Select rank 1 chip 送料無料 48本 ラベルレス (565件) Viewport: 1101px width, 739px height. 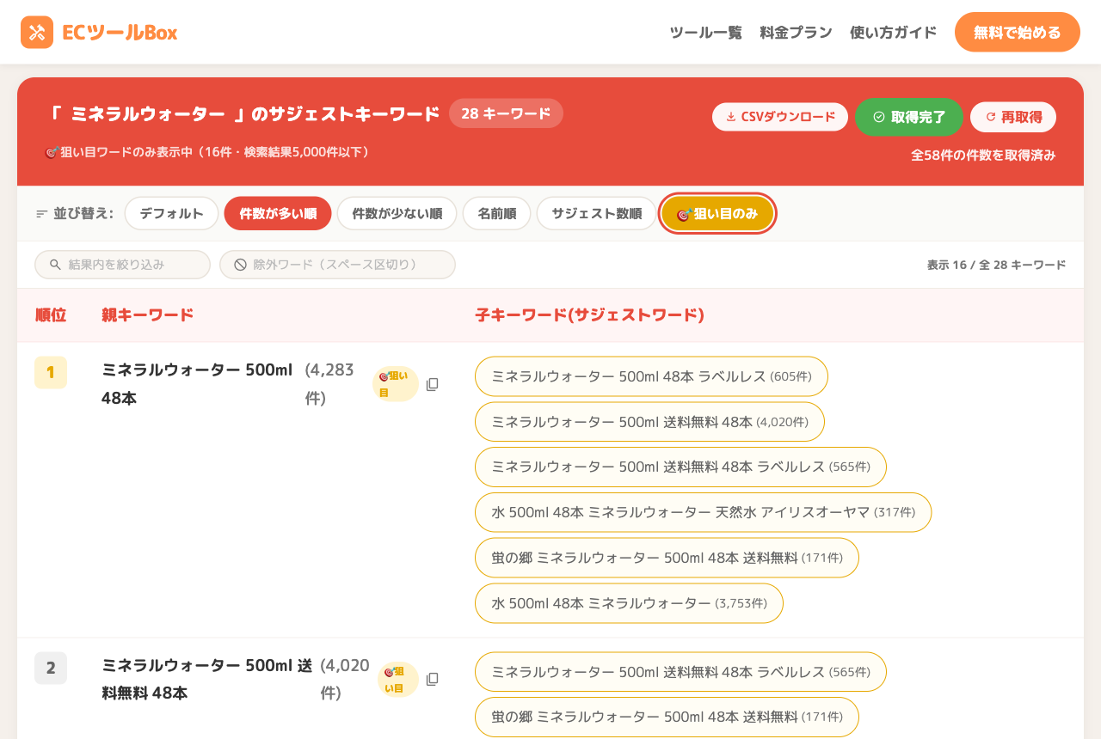[680, 467]
